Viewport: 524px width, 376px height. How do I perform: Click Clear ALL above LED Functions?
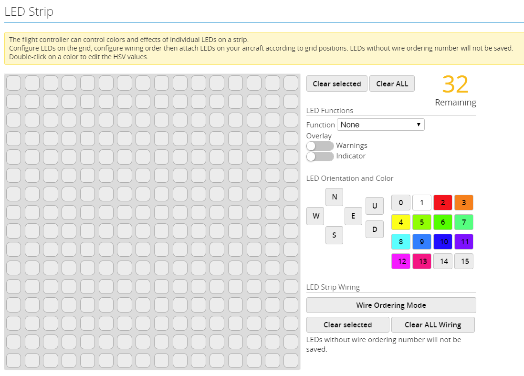pos(392,84)
